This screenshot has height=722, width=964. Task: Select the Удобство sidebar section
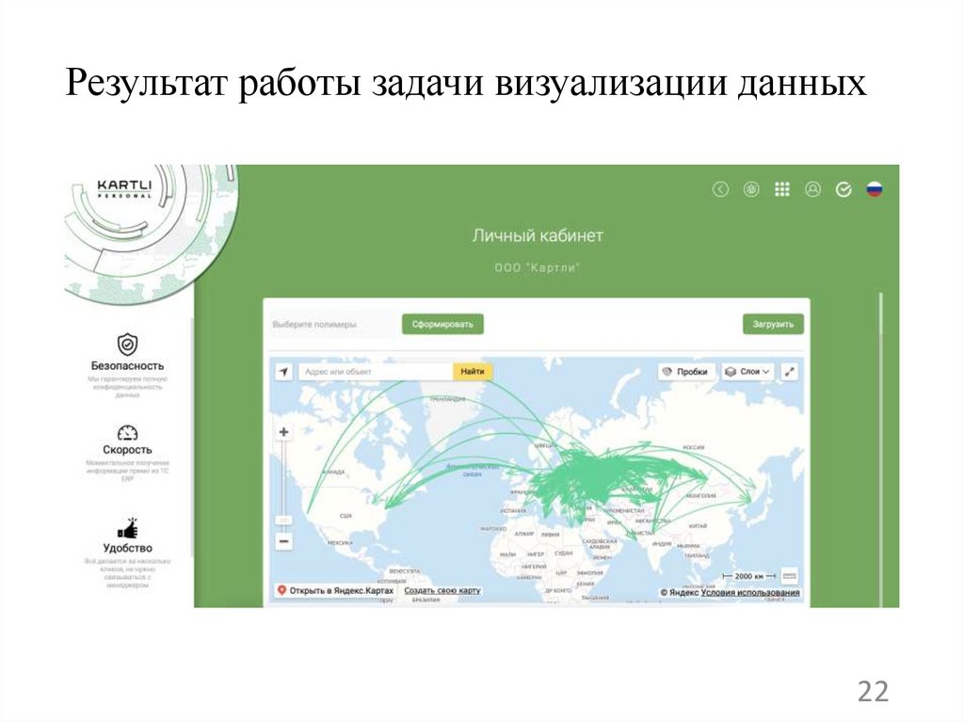[127, 541]
